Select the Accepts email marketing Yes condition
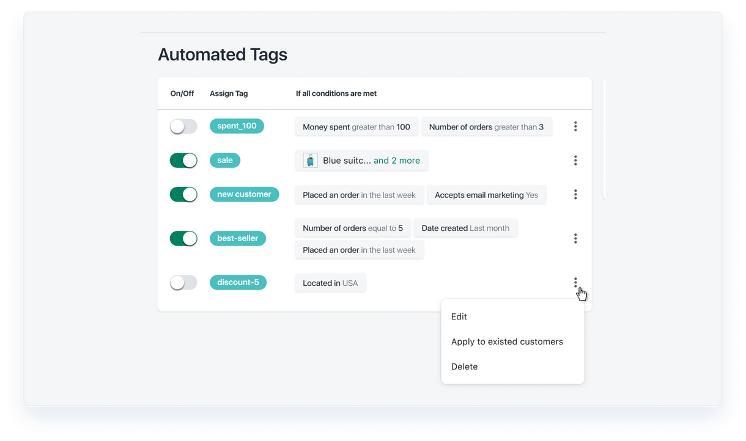The image size is (746, 441). (x=486, y=195)
